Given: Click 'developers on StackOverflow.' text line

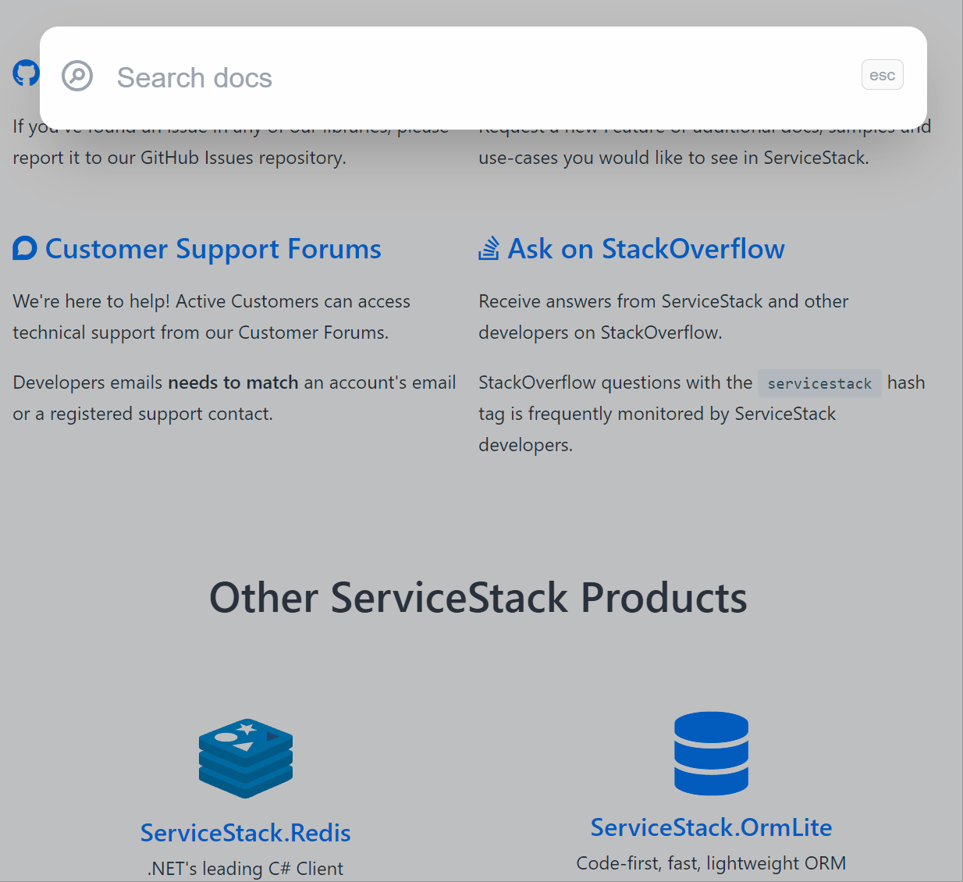Looking at the screenshot, I should point(600,333).
